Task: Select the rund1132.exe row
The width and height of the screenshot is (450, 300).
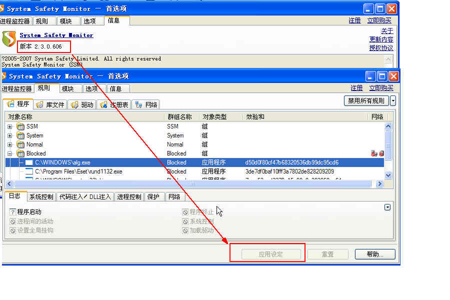Action: [x=195, y=171]
